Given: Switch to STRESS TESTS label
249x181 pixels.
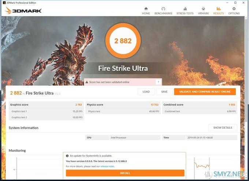Looking at the screenshot, I should tap(185, 14).
